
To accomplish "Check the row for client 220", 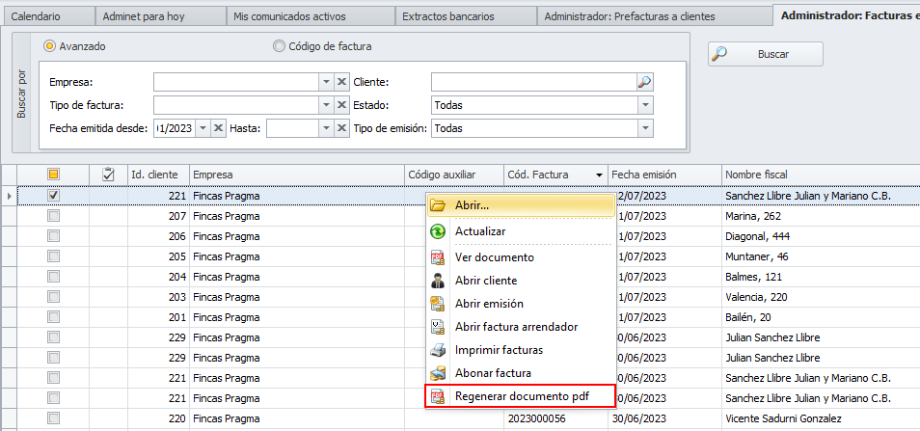I will [x=53, y=418].
